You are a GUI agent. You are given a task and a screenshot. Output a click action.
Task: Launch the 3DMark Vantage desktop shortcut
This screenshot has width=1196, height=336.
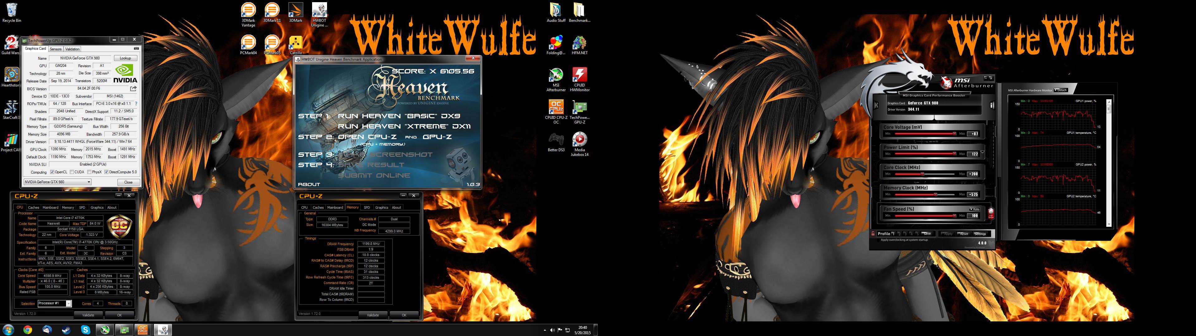[249, 15]
